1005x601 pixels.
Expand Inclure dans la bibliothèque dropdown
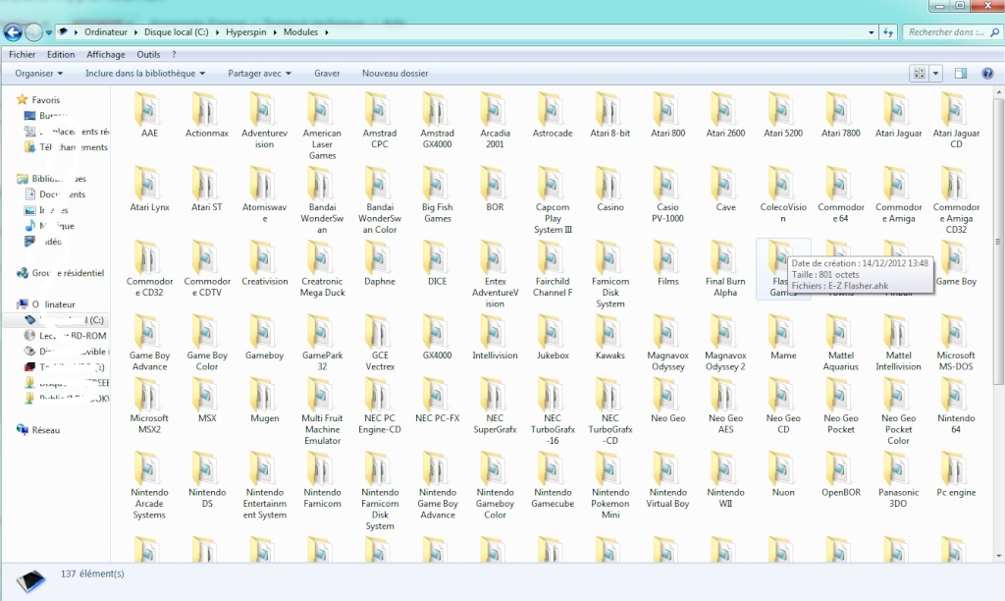[x=145, y=73]
